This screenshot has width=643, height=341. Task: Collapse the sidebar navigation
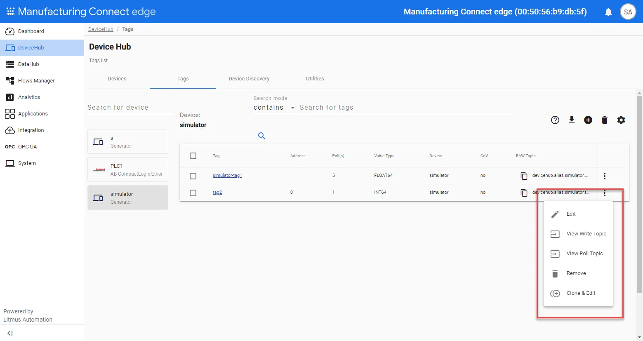click(10, 333)
